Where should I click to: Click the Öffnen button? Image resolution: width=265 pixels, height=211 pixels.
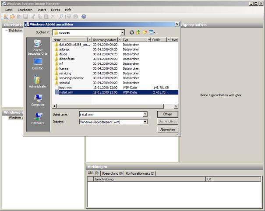point(167,114)
